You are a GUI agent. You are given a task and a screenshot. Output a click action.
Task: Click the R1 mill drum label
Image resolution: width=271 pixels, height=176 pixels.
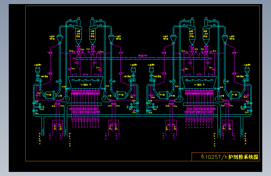[x=234, y=95]
